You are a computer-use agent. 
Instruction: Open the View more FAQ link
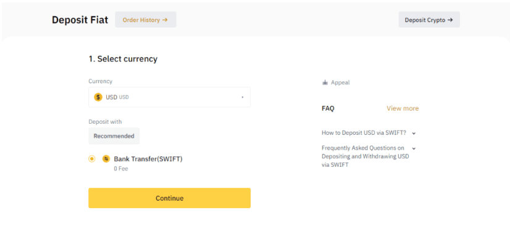[403, 108]
